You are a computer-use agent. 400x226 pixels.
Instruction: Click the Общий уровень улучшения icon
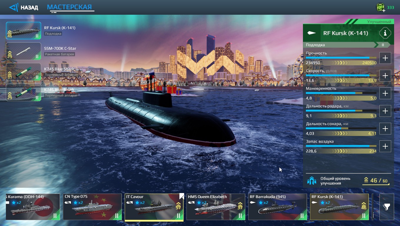pos(312,181)
